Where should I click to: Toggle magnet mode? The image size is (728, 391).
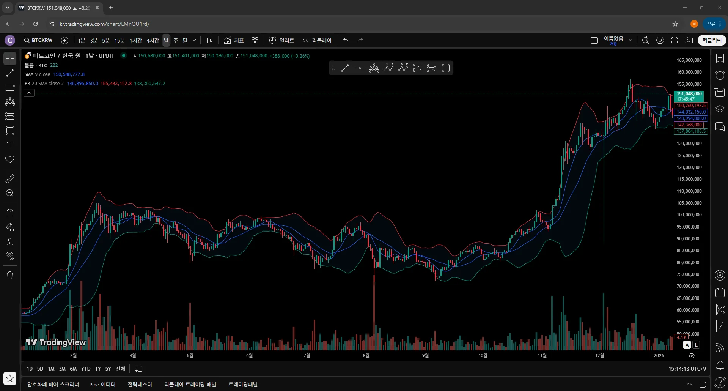click(10, 213)
